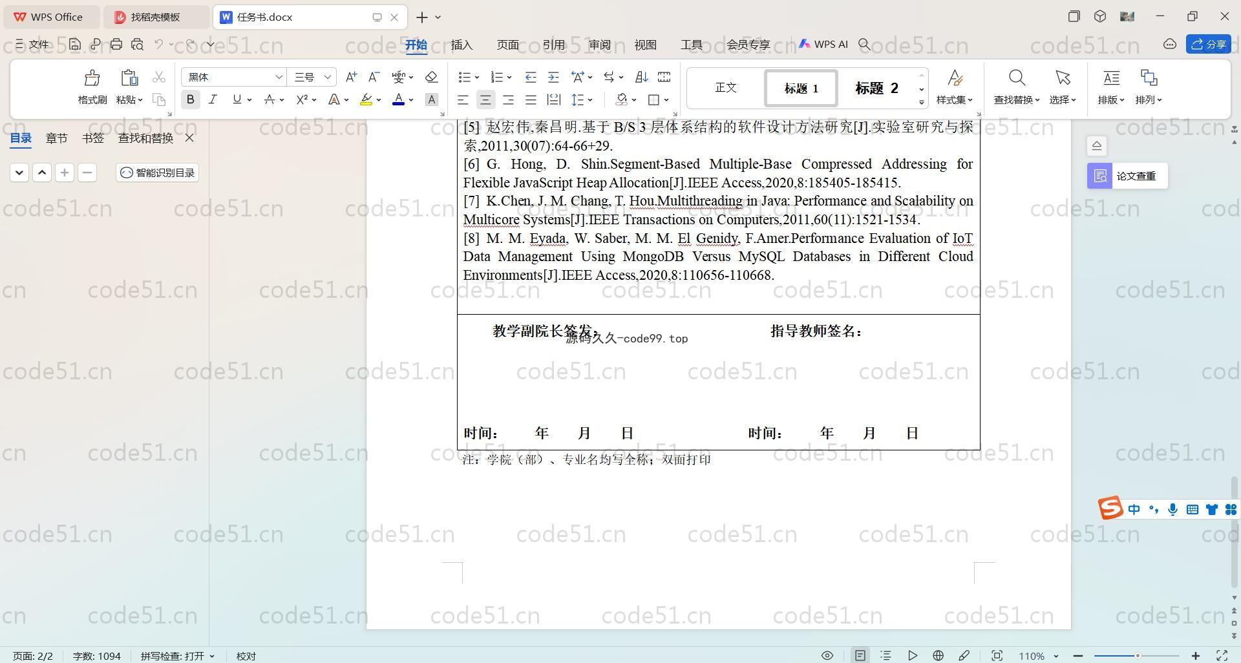Screen dimensions: 1241x663
Task: Toggle justify alignment
Action: point(531,100)
